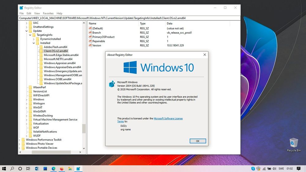Click Windows Security shield tray icon

click(258, 169)
